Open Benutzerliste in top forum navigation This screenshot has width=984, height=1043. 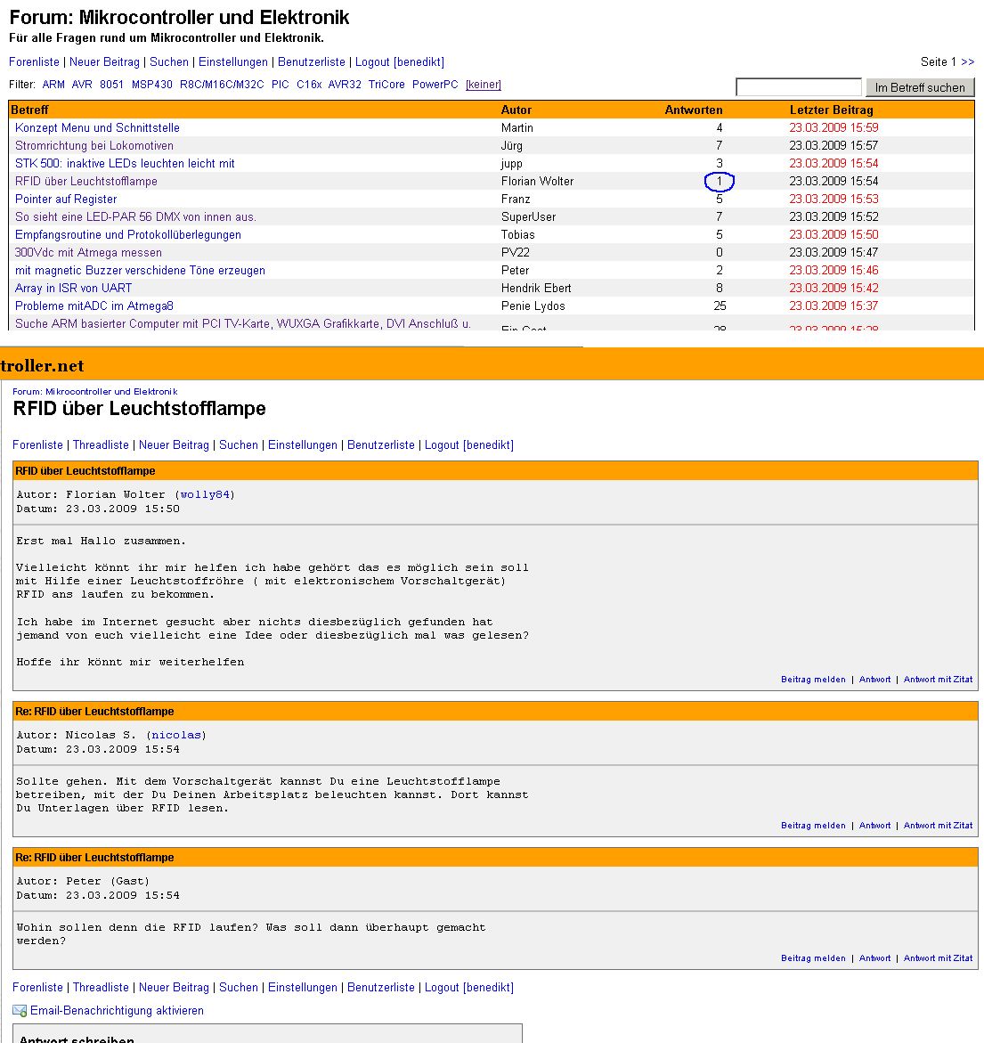click(311, 61)
